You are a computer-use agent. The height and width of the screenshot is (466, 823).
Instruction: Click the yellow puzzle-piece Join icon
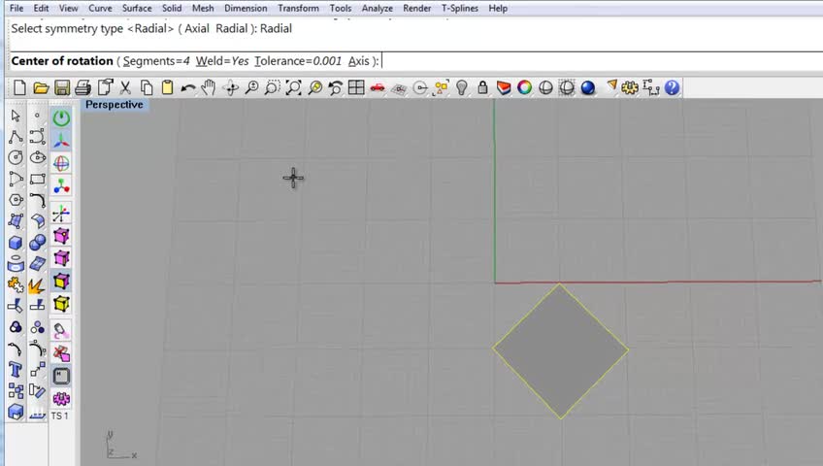click(x=16, y=285)
